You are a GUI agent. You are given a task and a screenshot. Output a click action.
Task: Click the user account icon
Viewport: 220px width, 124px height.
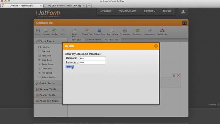click(183, 12)
